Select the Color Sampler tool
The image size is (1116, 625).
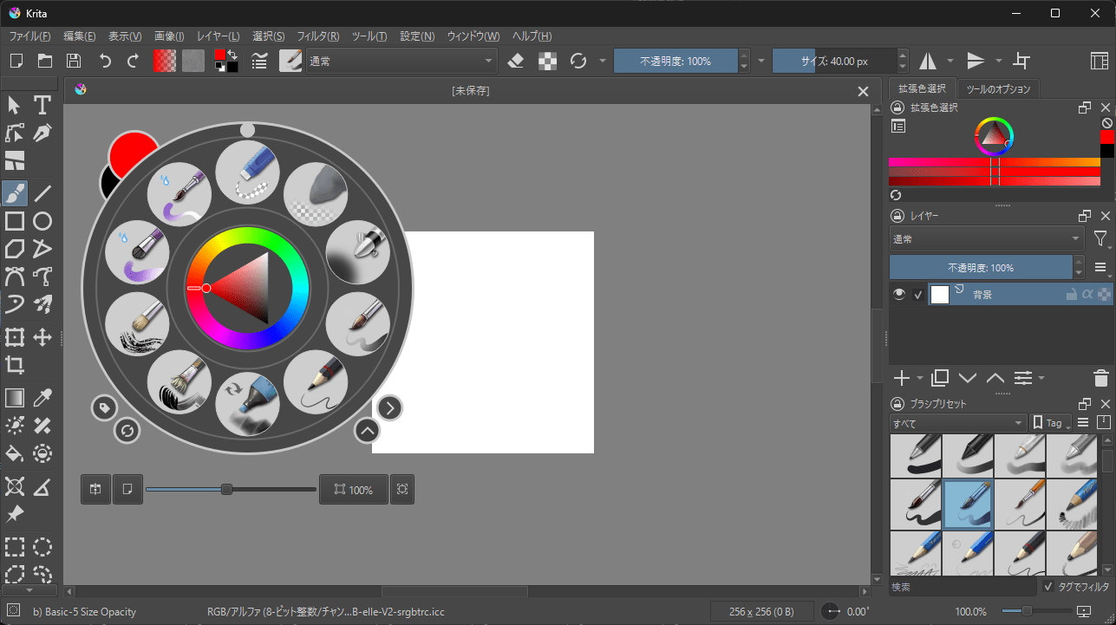pyautogui.click(x=42, y=397)
